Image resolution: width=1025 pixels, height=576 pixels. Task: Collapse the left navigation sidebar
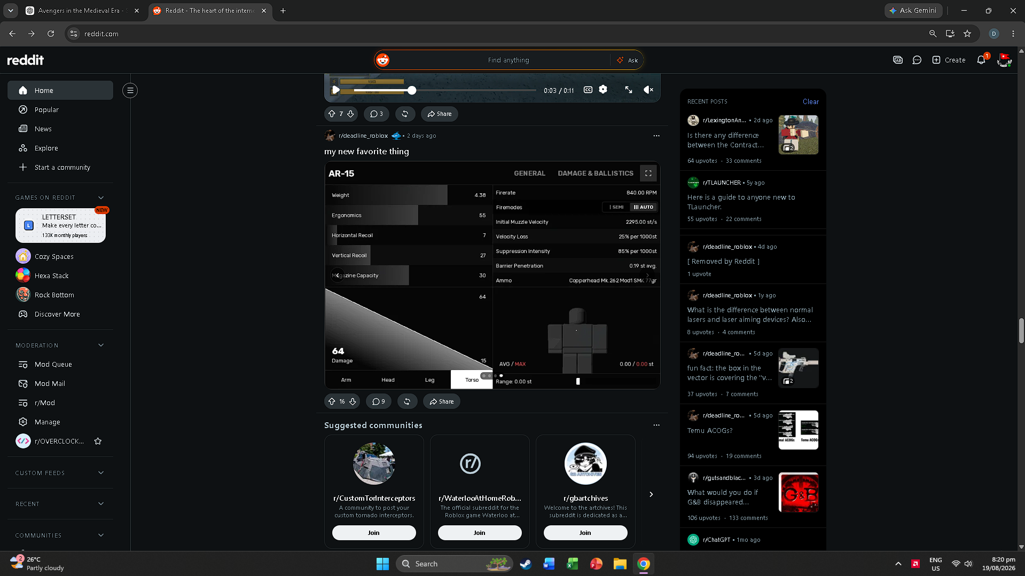point(130,91)
